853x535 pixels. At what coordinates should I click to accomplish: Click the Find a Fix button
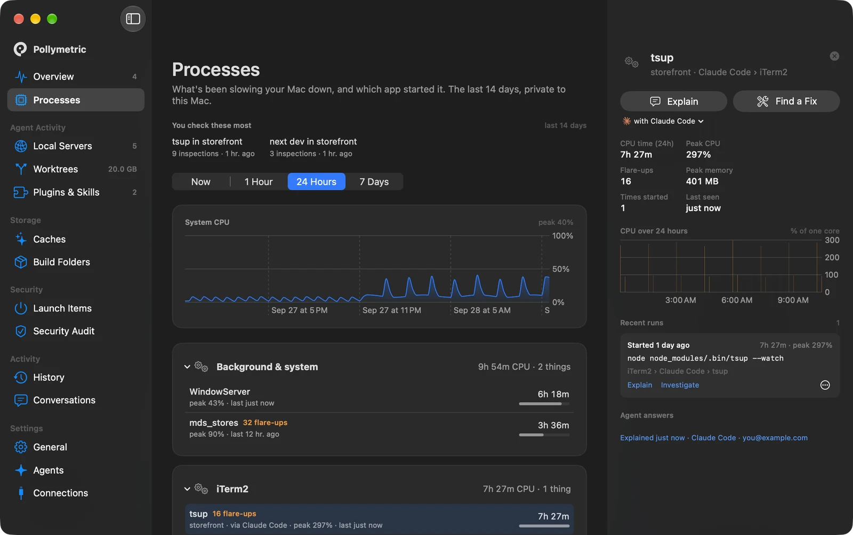786,101
